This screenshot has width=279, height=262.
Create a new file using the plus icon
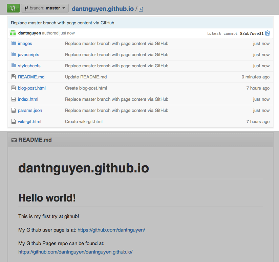[141, 9]
